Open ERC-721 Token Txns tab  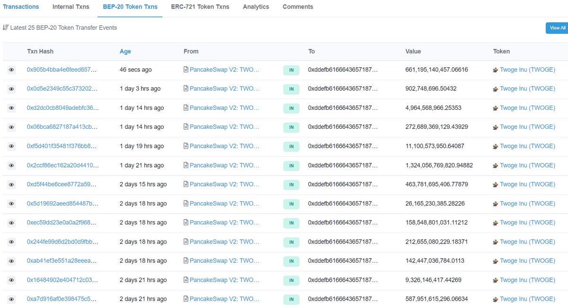coord(200,7)
